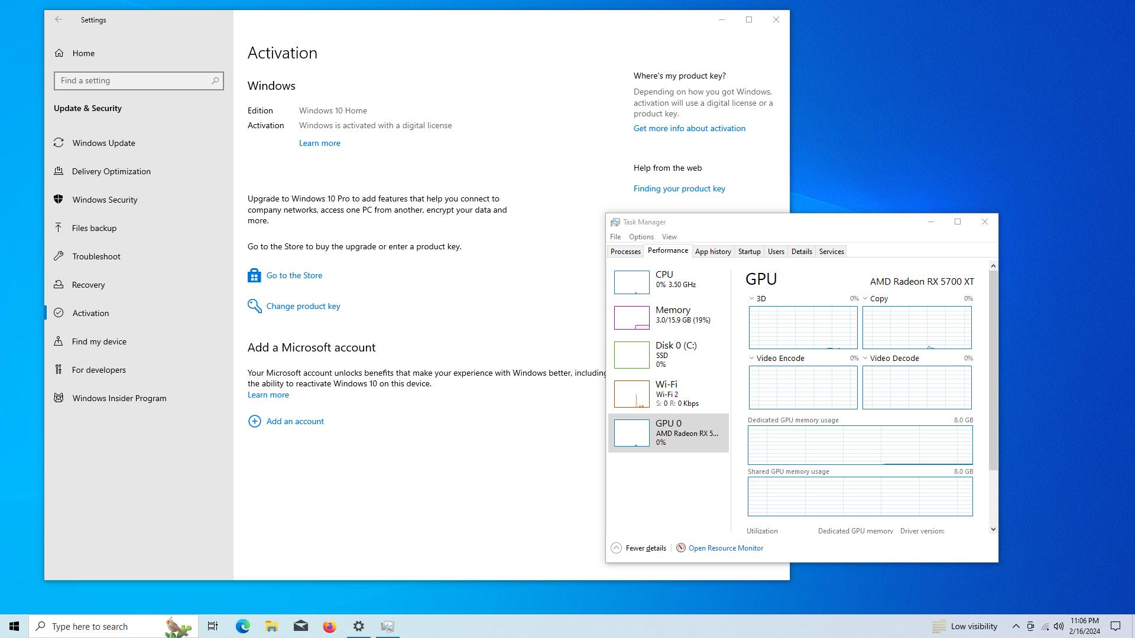The image size is (1135, 638).
Task: Launch Firefox from the taskbar
Action: 329,626
